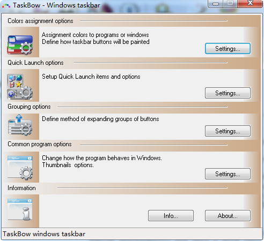Viewport: 264px width, 241px height.
Task: Click the Info... button
Action: coord(171,216)
